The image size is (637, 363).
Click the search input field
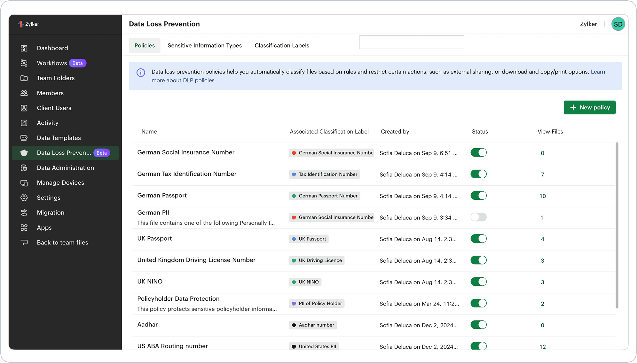click(412, 42)
